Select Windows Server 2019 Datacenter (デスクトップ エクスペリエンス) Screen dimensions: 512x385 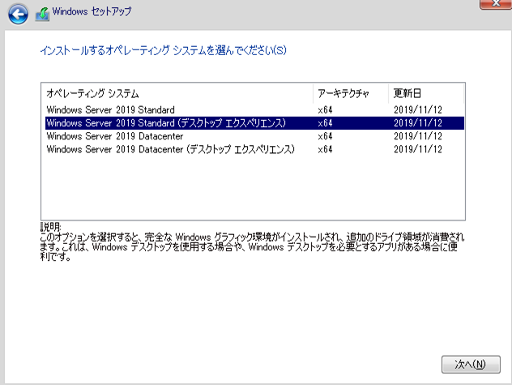(x=254, y=149)
